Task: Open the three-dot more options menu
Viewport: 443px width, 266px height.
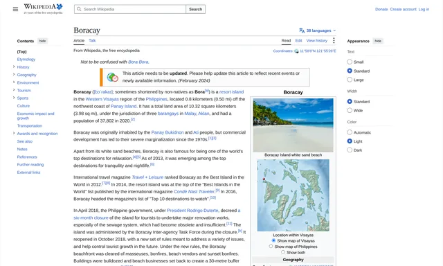Action: tap(334, 40)
